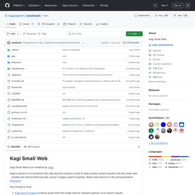Open the README outline icon
The image size is (195, 195).
138,147
